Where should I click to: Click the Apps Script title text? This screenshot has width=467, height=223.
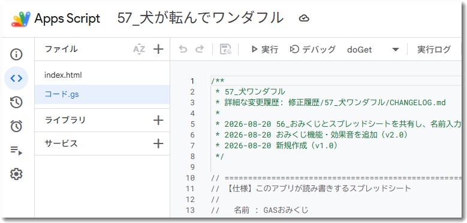coord(67,19)
